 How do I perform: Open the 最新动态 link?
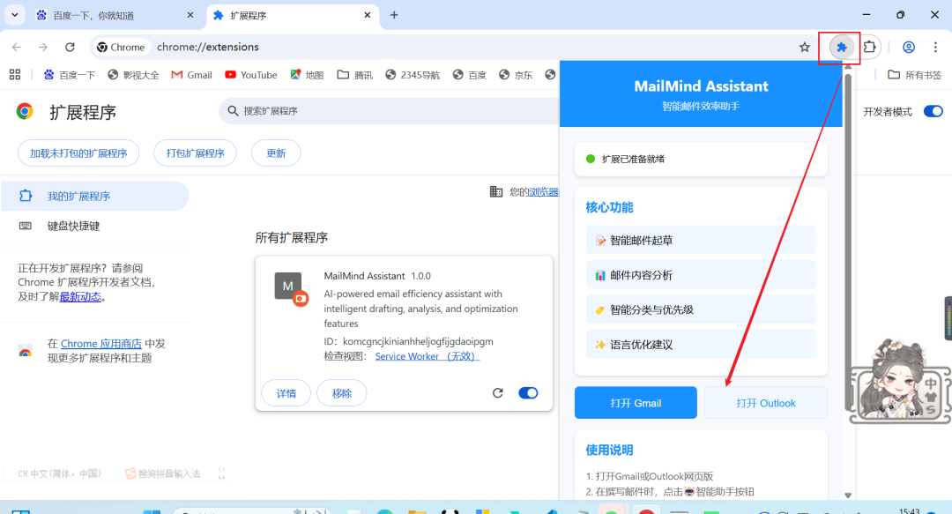pos(80,297)
